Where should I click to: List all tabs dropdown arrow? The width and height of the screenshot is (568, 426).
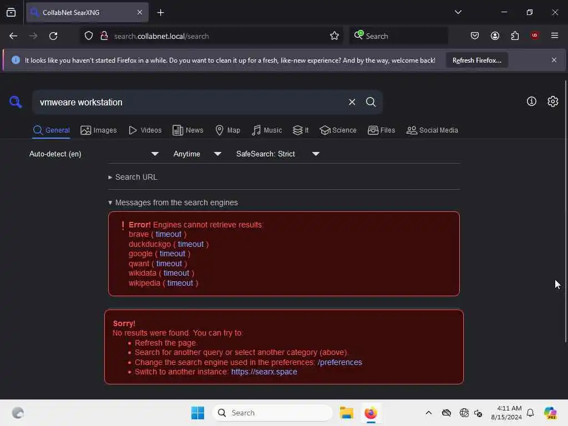458,12
